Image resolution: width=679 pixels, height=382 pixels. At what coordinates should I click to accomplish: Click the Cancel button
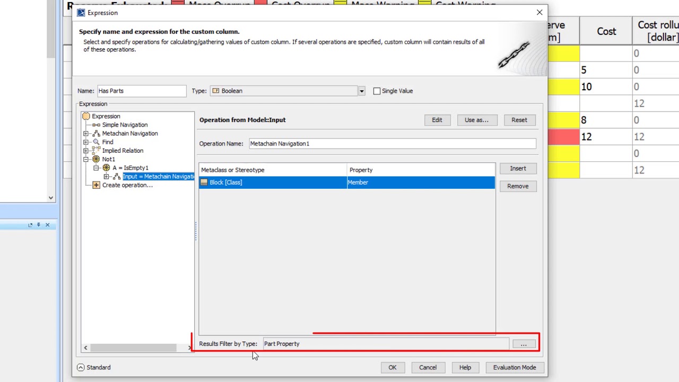[428, 367]
